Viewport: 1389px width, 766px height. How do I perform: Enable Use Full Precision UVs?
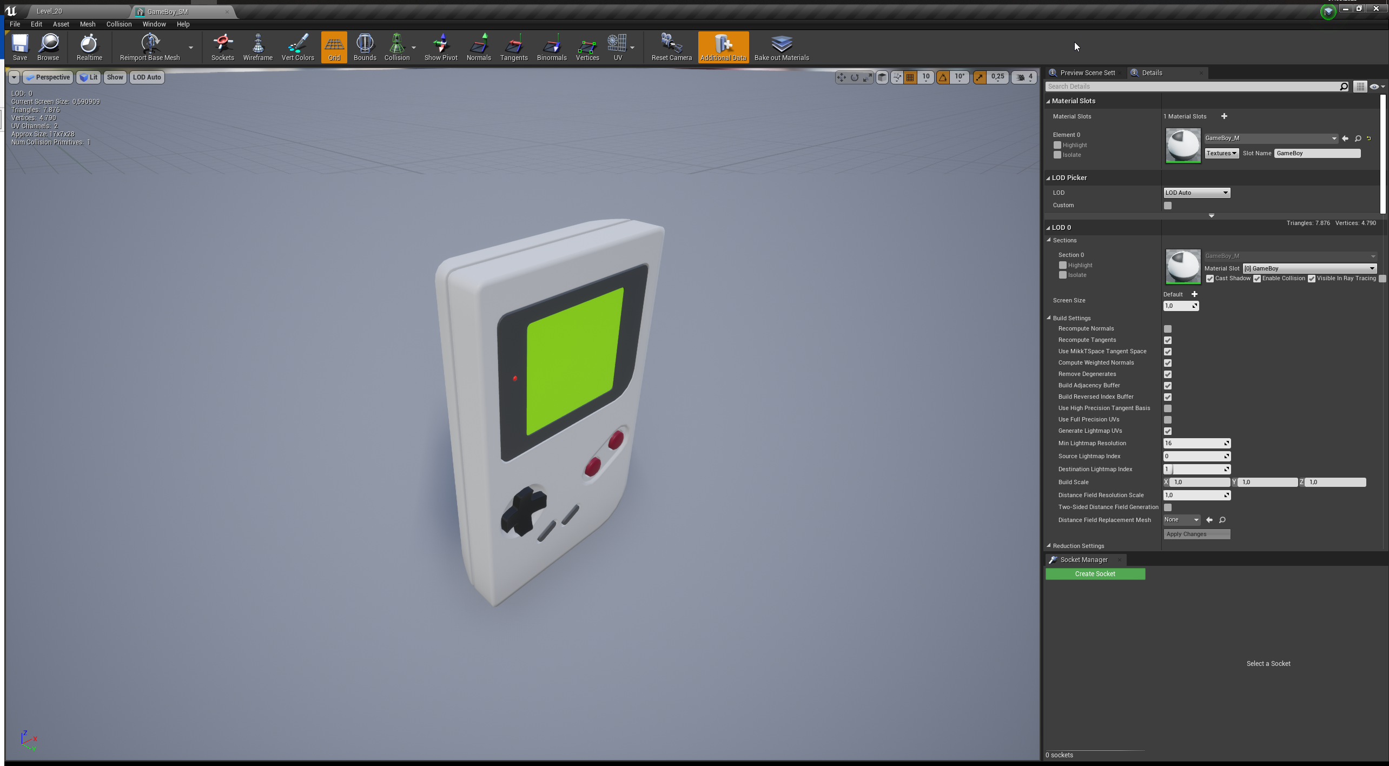point(1168,420)
